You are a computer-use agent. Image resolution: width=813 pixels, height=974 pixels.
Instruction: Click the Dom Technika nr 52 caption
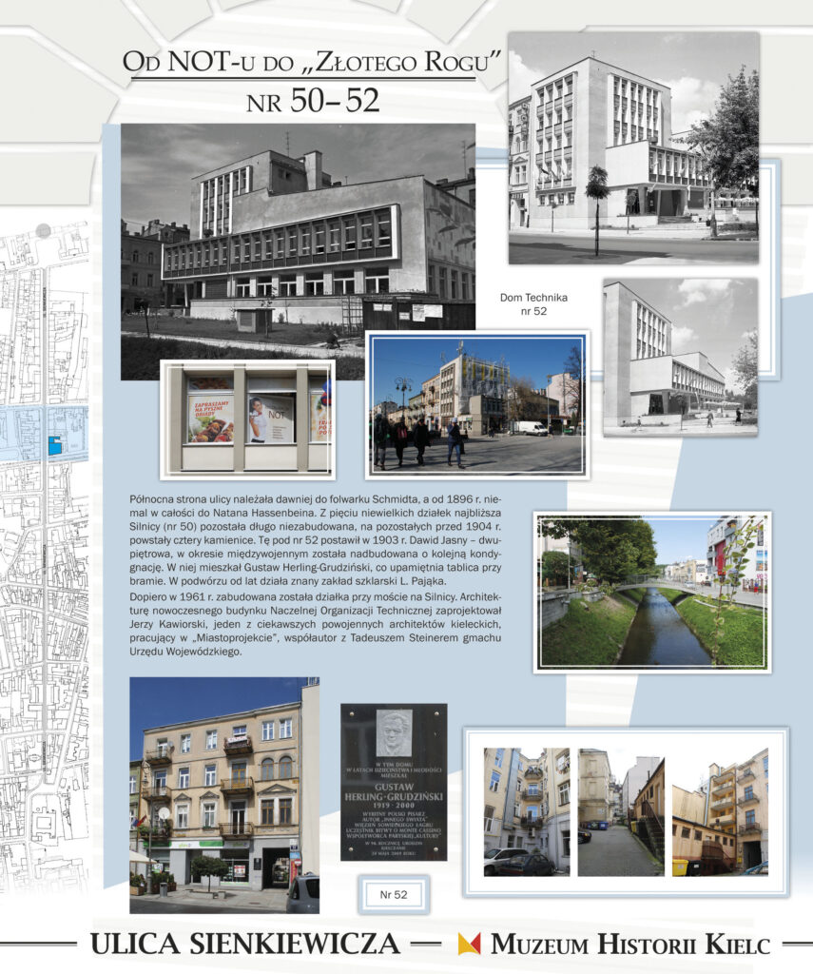coord(533,304)
